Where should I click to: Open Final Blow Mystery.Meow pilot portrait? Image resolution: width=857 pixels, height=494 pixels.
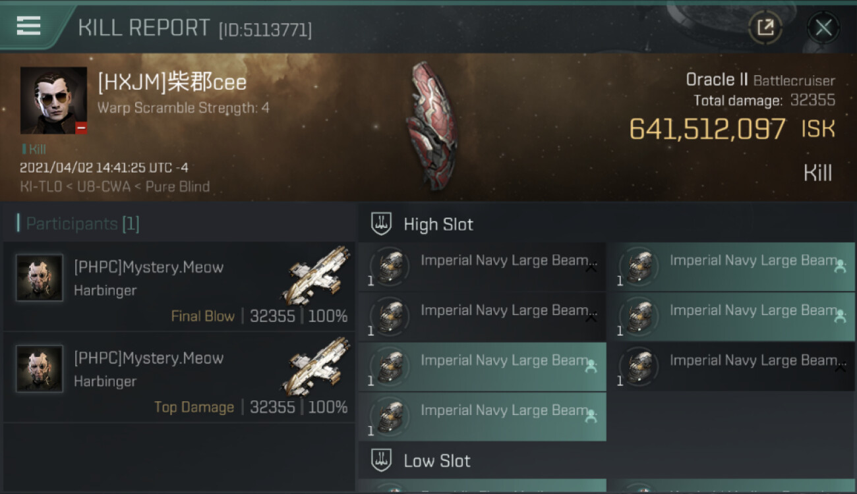point(40,278)
